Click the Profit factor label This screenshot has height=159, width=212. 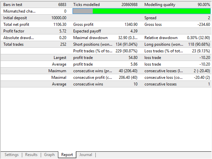click(13, 31)
